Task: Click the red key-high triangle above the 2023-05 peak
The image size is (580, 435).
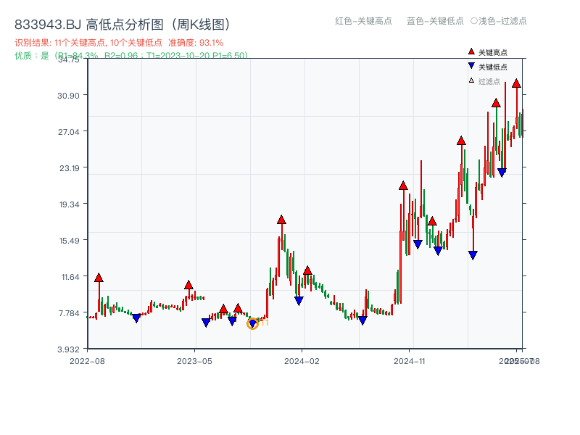Action: click(x=188, y=285)
